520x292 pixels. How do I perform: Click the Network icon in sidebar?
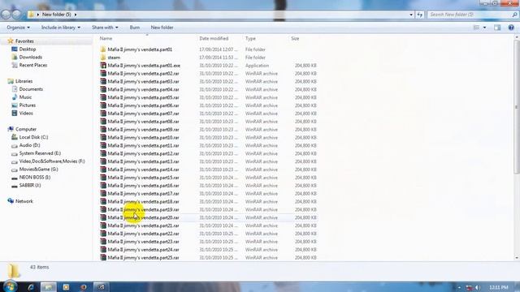pyautogui.click(x=11, y=201)
